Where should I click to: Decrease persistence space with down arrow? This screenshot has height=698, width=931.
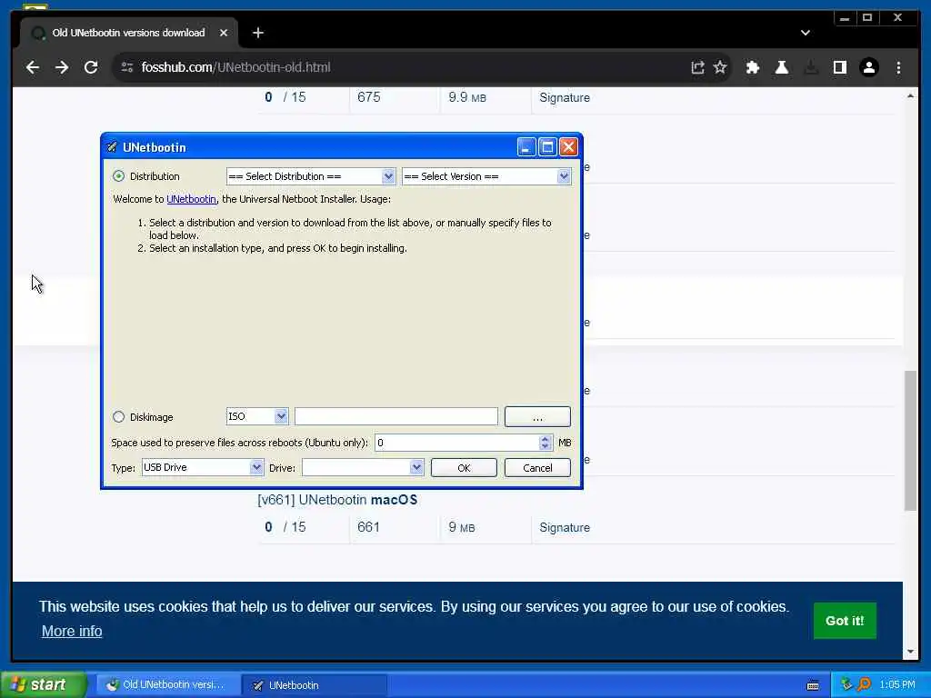(x=546, y=446)
